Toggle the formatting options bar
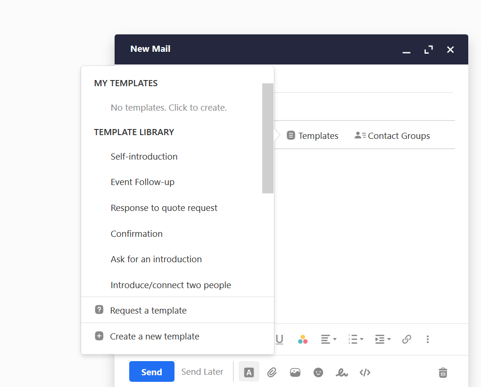The height and width of the screenshot is (387, 481). pyautogui.click(x=249, y=371)
